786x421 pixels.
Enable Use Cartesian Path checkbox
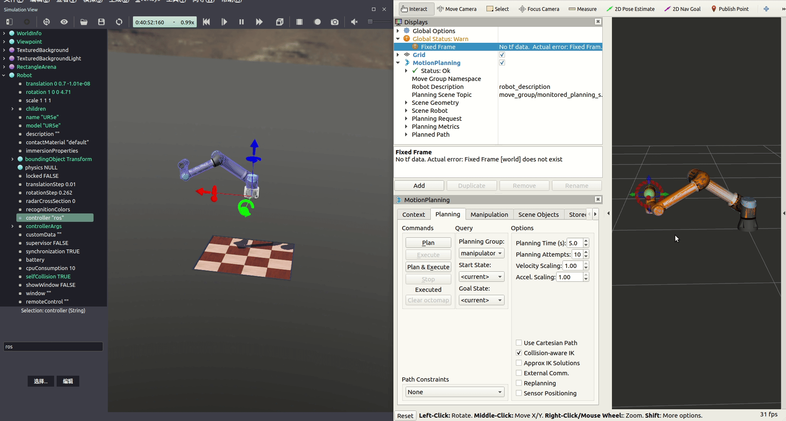pyautogui.click(x=519, y=343)
